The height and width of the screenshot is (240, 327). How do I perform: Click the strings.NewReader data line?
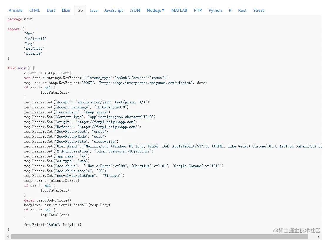click(x=97, y=78)
